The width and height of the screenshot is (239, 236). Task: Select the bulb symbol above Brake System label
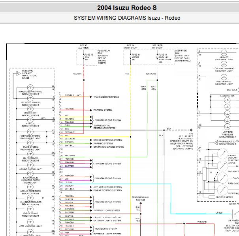[30, 143]
